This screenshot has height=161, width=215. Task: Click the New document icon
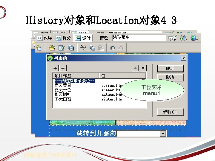(39, 48)
